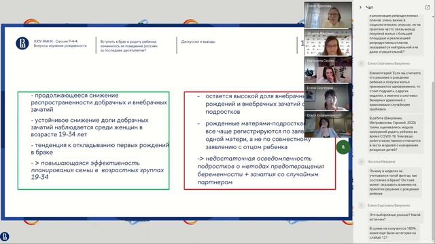Click the green participants badge below the video tiles
435x244 pixels.
tap(343, 147)
